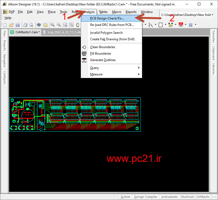Open the dropdown beside the red layer icon
This screenshot has height=200, width=218.
coord(186,25)
